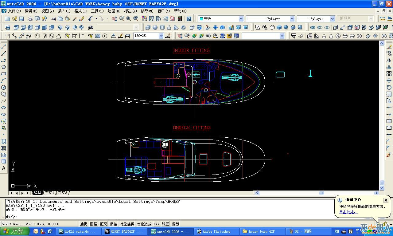Toggle 对象捕捉 (Object Snap)

[127, 224]
